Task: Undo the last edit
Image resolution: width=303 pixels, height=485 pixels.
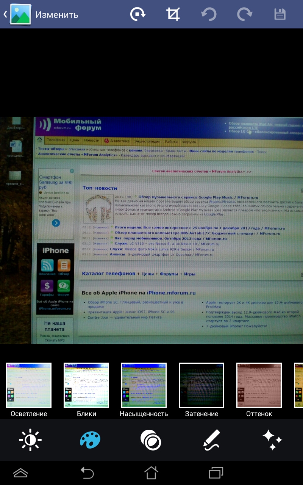Action: [x=209, y=14]
